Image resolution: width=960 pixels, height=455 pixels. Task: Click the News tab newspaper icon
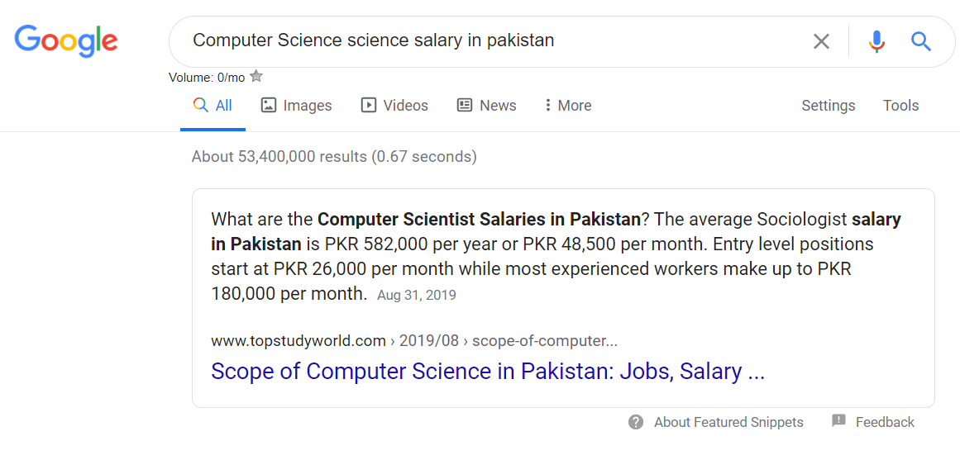tap(465, 105)
